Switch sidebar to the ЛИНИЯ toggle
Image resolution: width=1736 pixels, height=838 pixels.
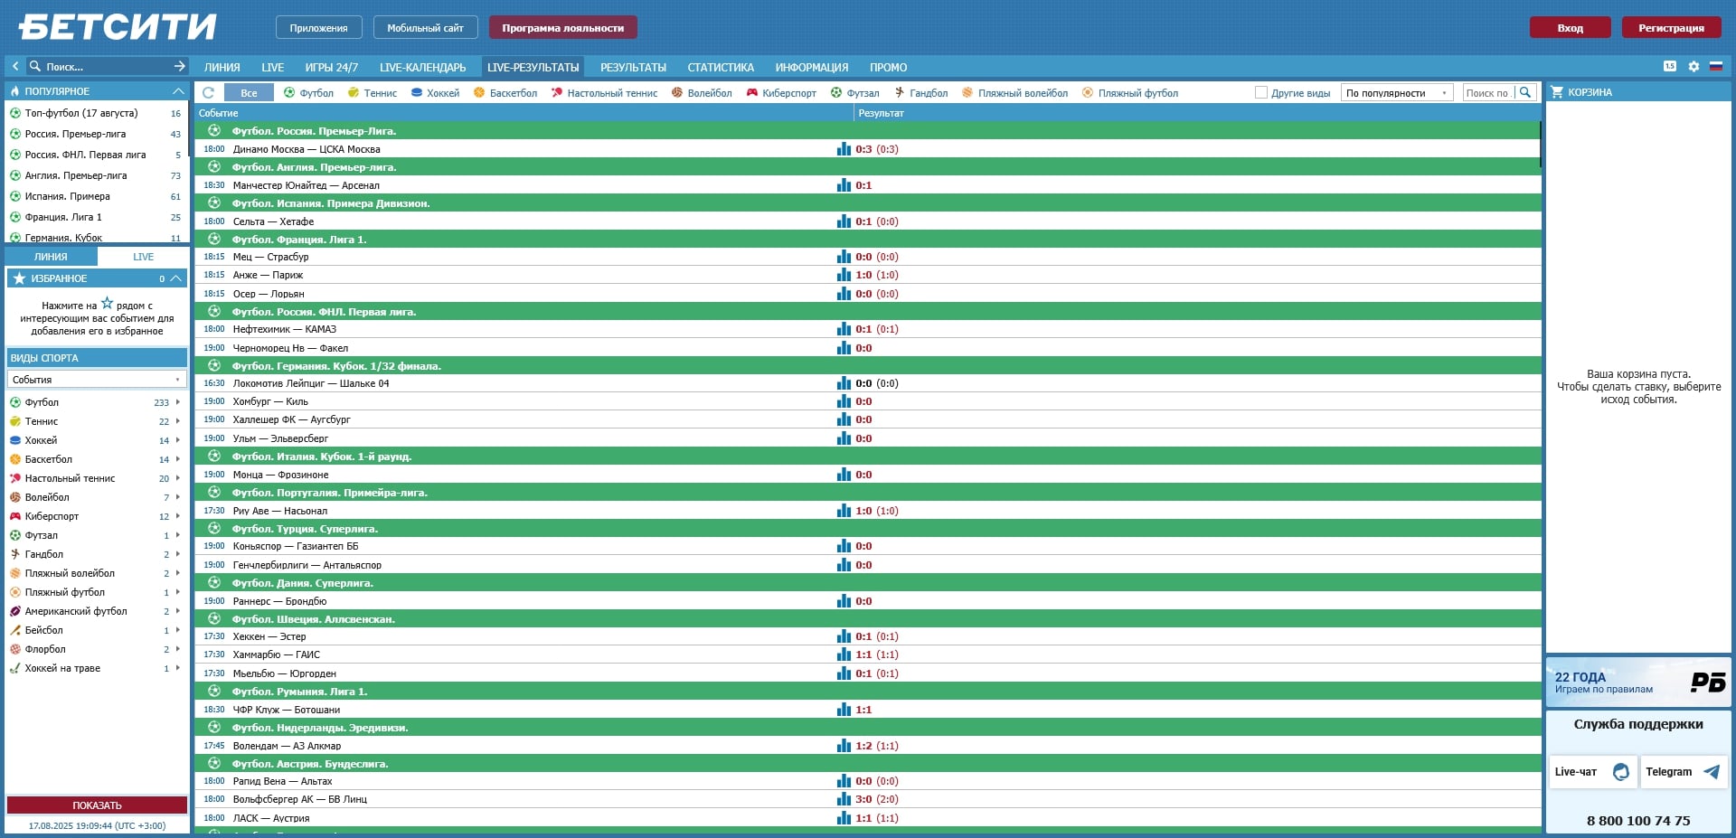coord(51,257)
